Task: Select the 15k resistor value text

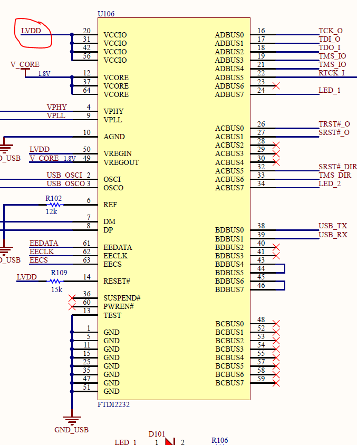Action: tap(57, 289)
